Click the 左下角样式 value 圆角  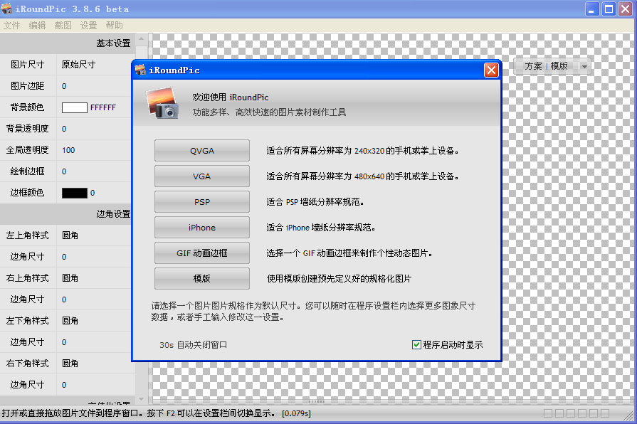pos(70,320)
